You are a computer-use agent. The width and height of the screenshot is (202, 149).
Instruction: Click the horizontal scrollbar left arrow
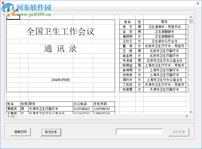(8, 116)
